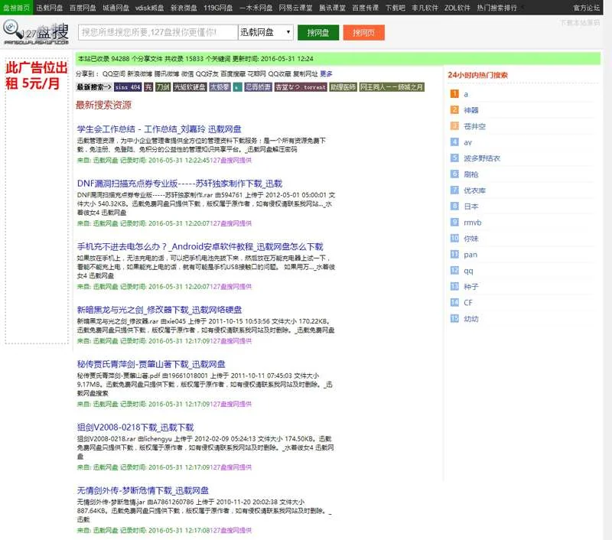The image size is (612, 540).
Task: Expand 更多 sharing options
Action: click(x=326, y=74)
